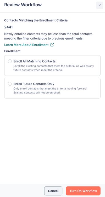105x197 pixels.
Task: Select the Enroll Future Contacts Only radio button
Action: click(x=10, y=84)
